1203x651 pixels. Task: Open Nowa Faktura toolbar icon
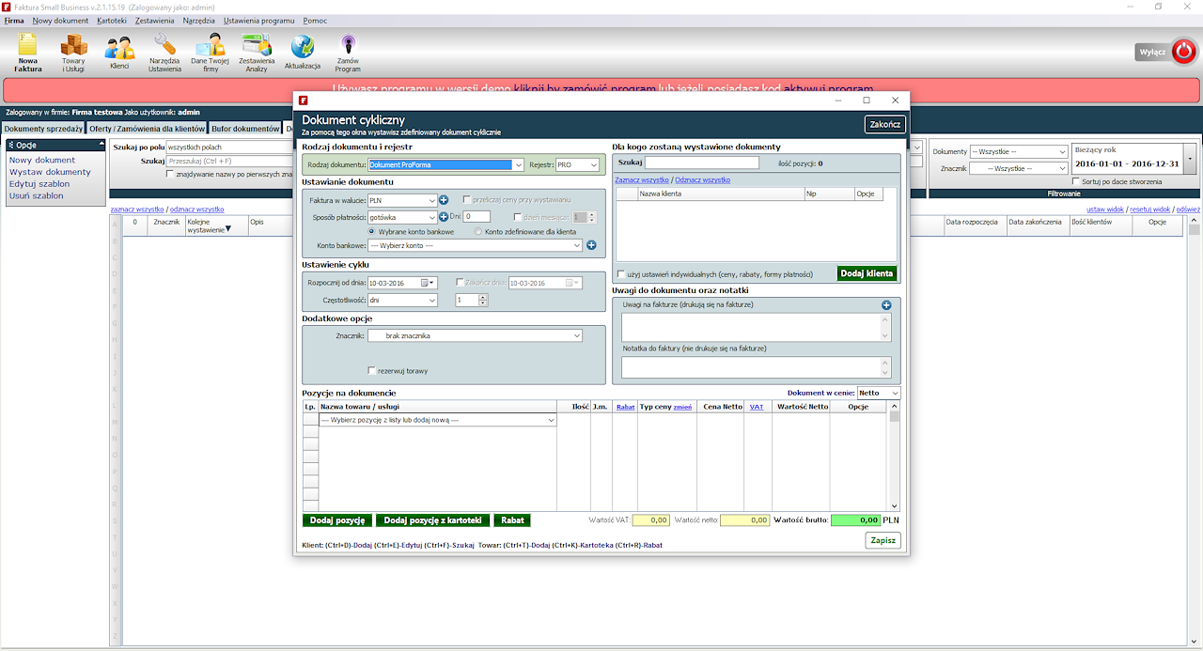27,53
